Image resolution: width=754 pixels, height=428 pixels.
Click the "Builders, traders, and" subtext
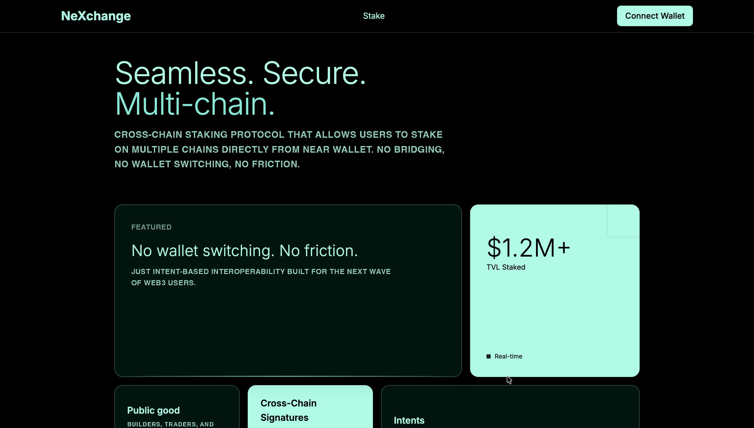point(170,424)
